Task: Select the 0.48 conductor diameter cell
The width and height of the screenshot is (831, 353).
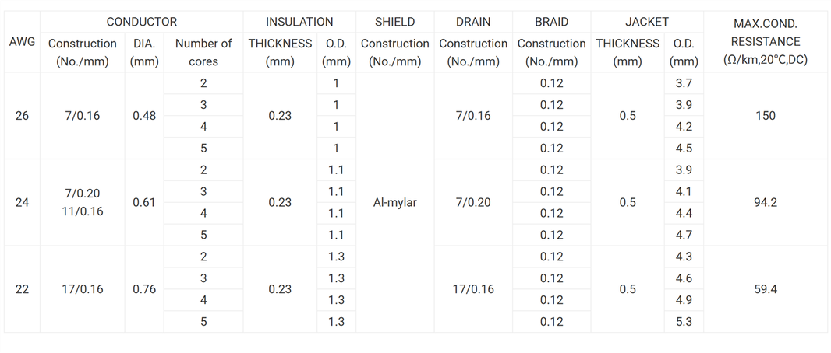Action: tap(144, 116)
